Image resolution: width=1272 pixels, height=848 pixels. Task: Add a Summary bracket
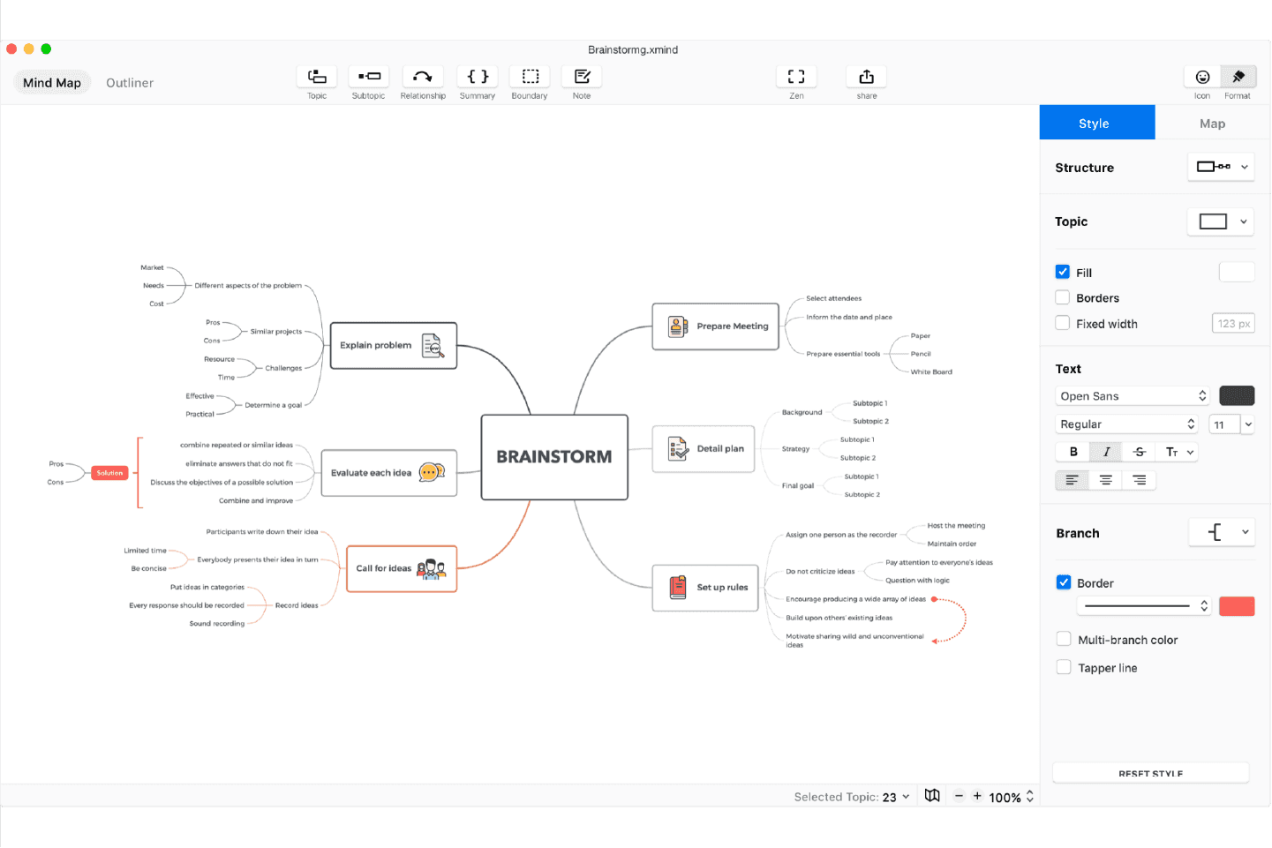pos(478,77)
